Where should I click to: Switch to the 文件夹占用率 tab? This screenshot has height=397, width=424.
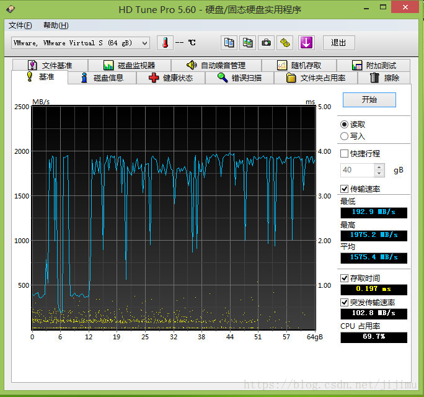[316, 78]
